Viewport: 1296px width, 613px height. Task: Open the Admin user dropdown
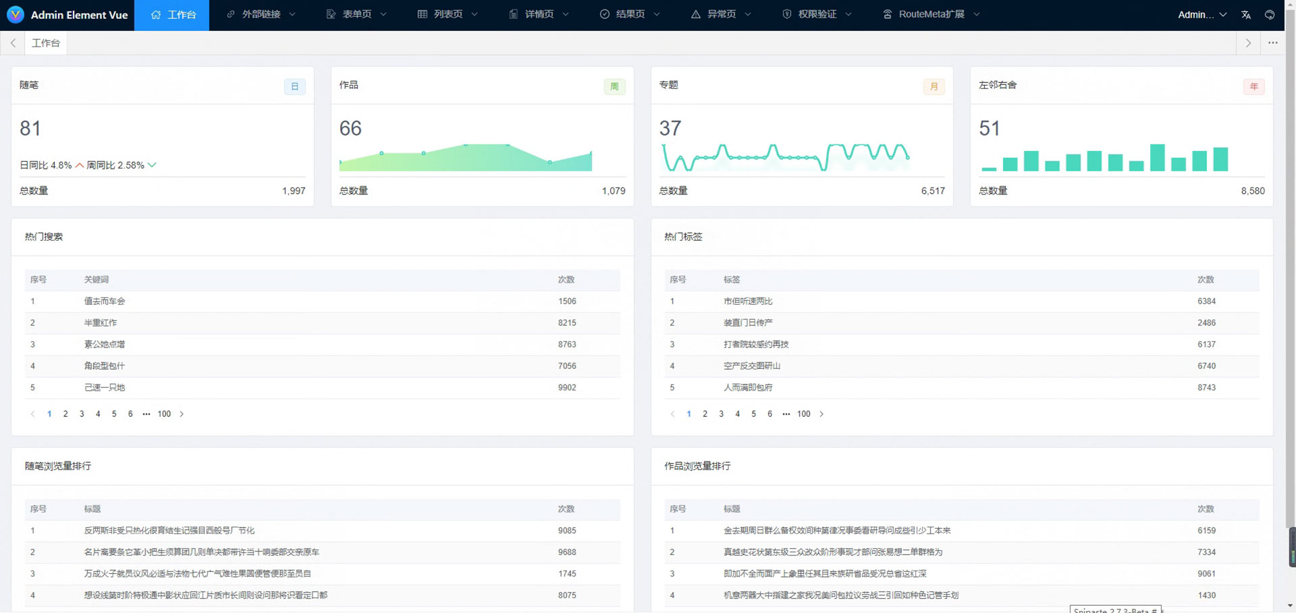(x=1202, y=15)
